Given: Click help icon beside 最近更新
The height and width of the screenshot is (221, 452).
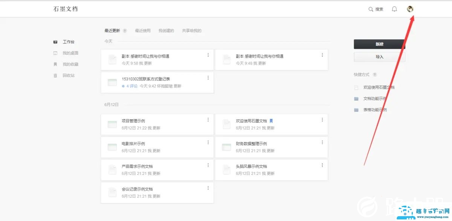Looking at the screenshot, I should (125, 31).
